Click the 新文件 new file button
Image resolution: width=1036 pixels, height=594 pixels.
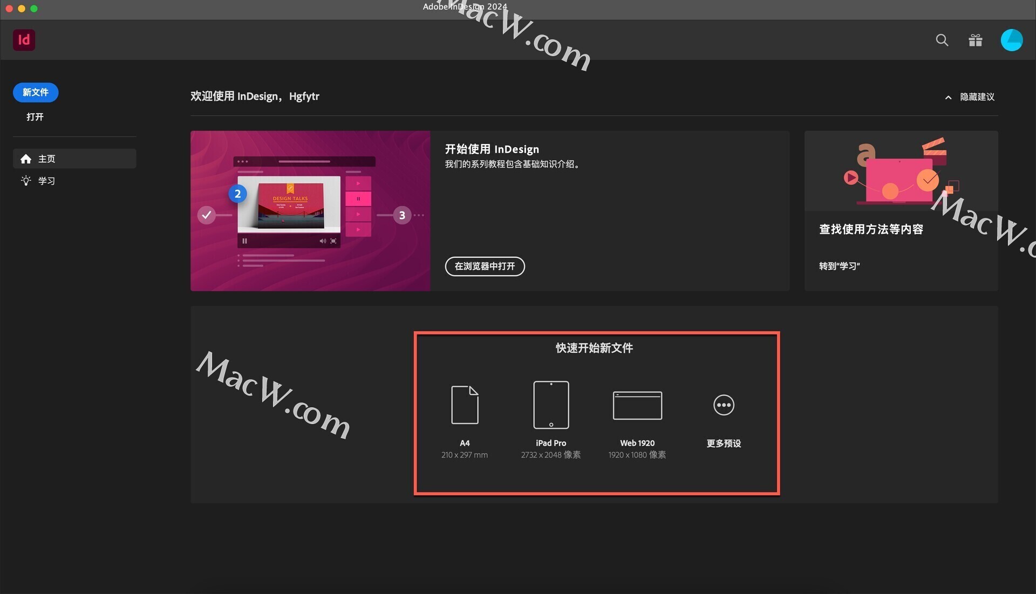pos(36,92)
